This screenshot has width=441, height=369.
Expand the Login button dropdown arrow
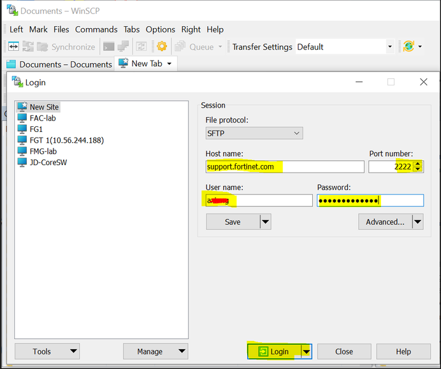[x=307, y=351]
